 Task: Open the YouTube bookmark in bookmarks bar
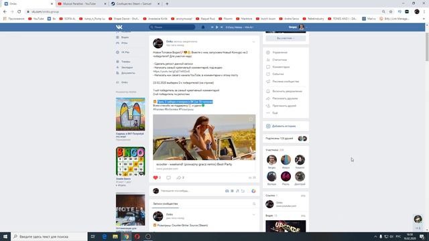36,19
